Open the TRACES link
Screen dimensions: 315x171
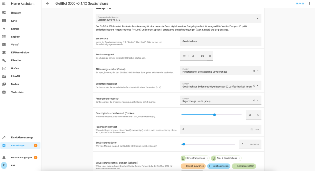pos(300,4)
